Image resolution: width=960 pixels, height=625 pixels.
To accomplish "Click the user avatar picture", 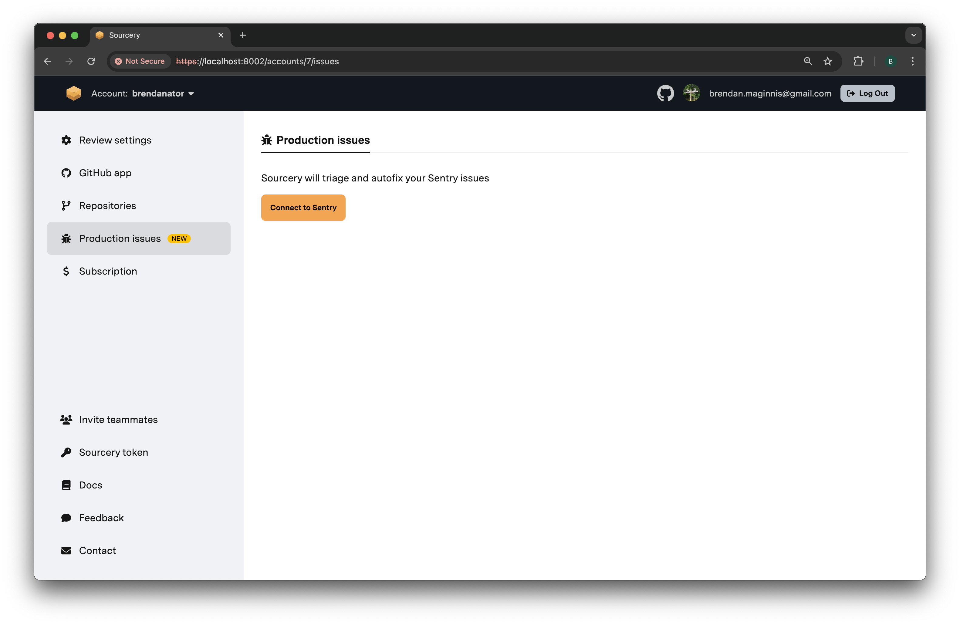I will [691, 93].
